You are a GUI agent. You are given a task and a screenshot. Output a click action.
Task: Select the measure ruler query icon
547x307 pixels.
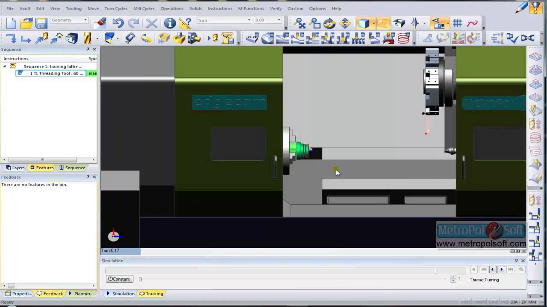pos(185,23)
